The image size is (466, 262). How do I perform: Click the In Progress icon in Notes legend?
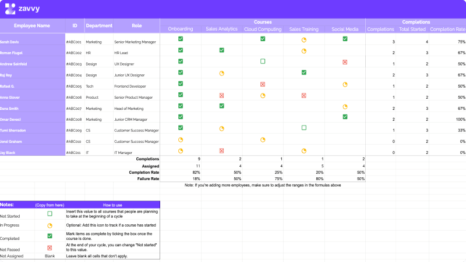pyautogui.click(x=50, y=226)
